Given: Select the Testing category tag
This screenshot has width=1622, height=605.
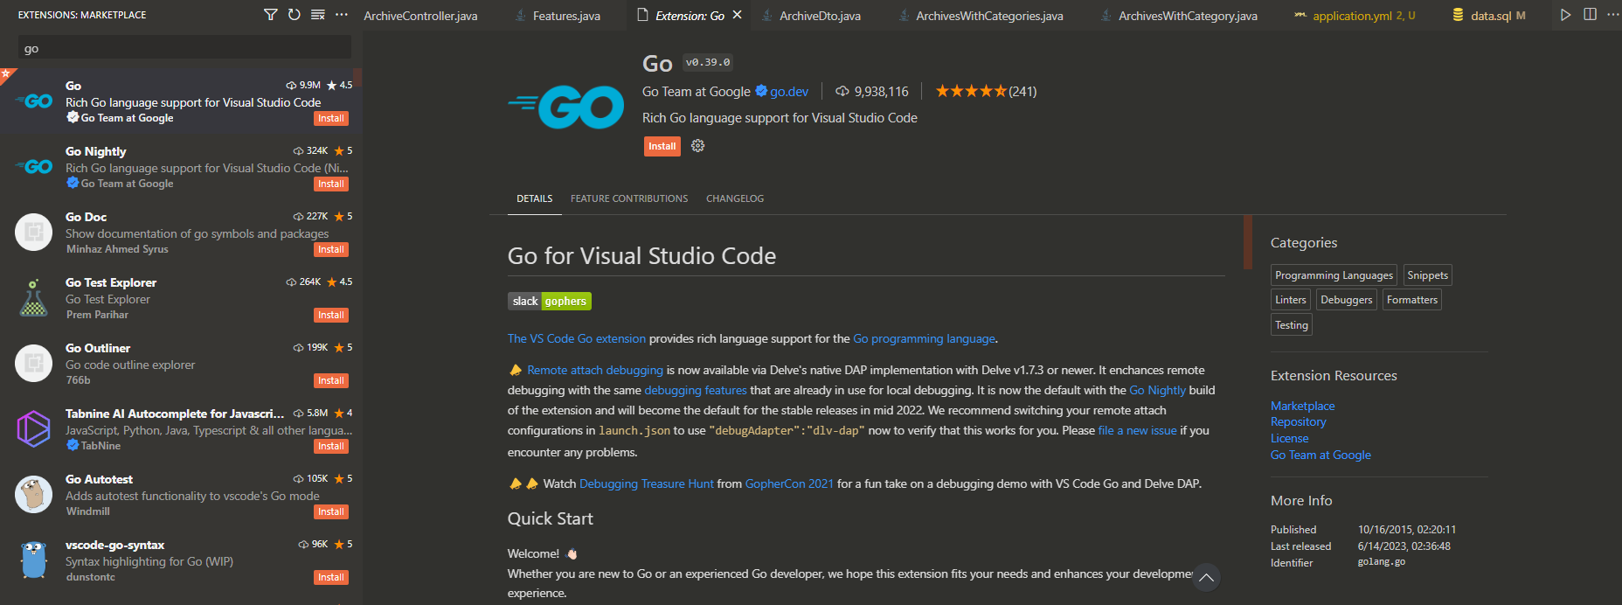Looking at the screenshot, I should [1292, 325].
